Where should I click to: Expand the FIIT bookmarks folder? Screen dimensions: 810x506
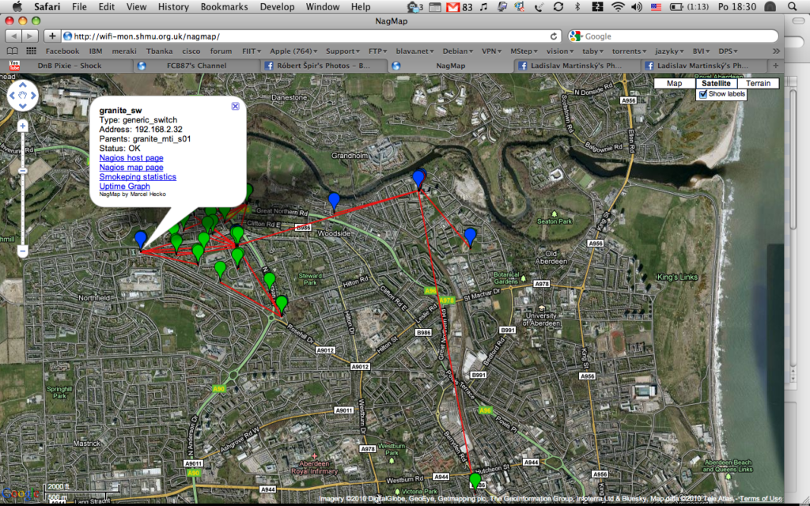(x=252, y=51)
